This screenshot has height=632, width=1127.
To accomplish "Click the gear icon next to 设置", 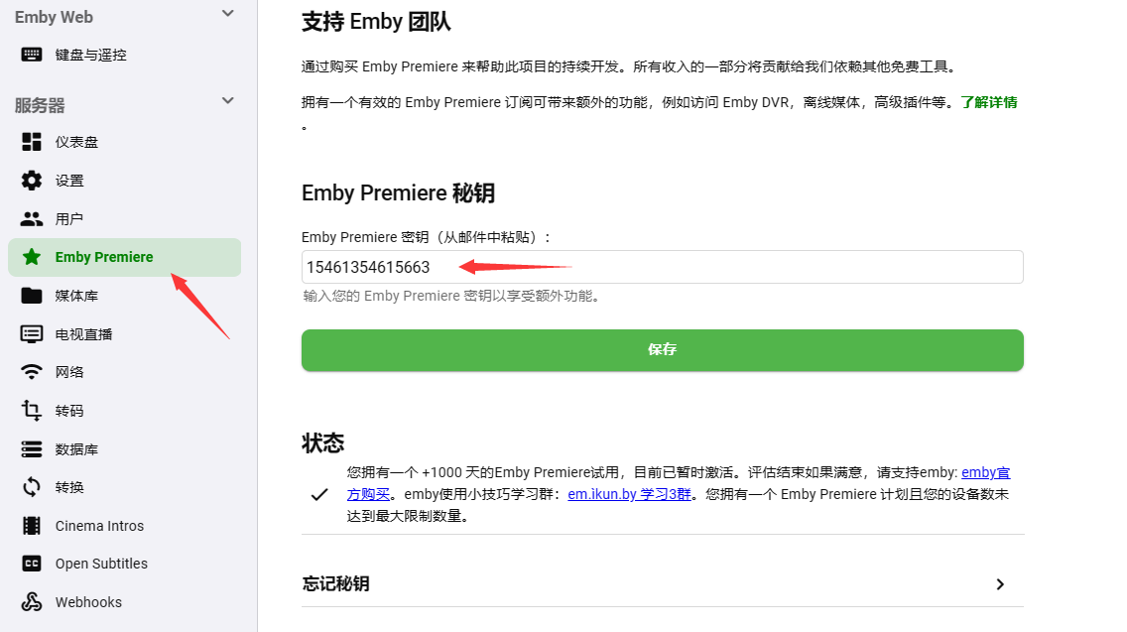I will [32, 181].
